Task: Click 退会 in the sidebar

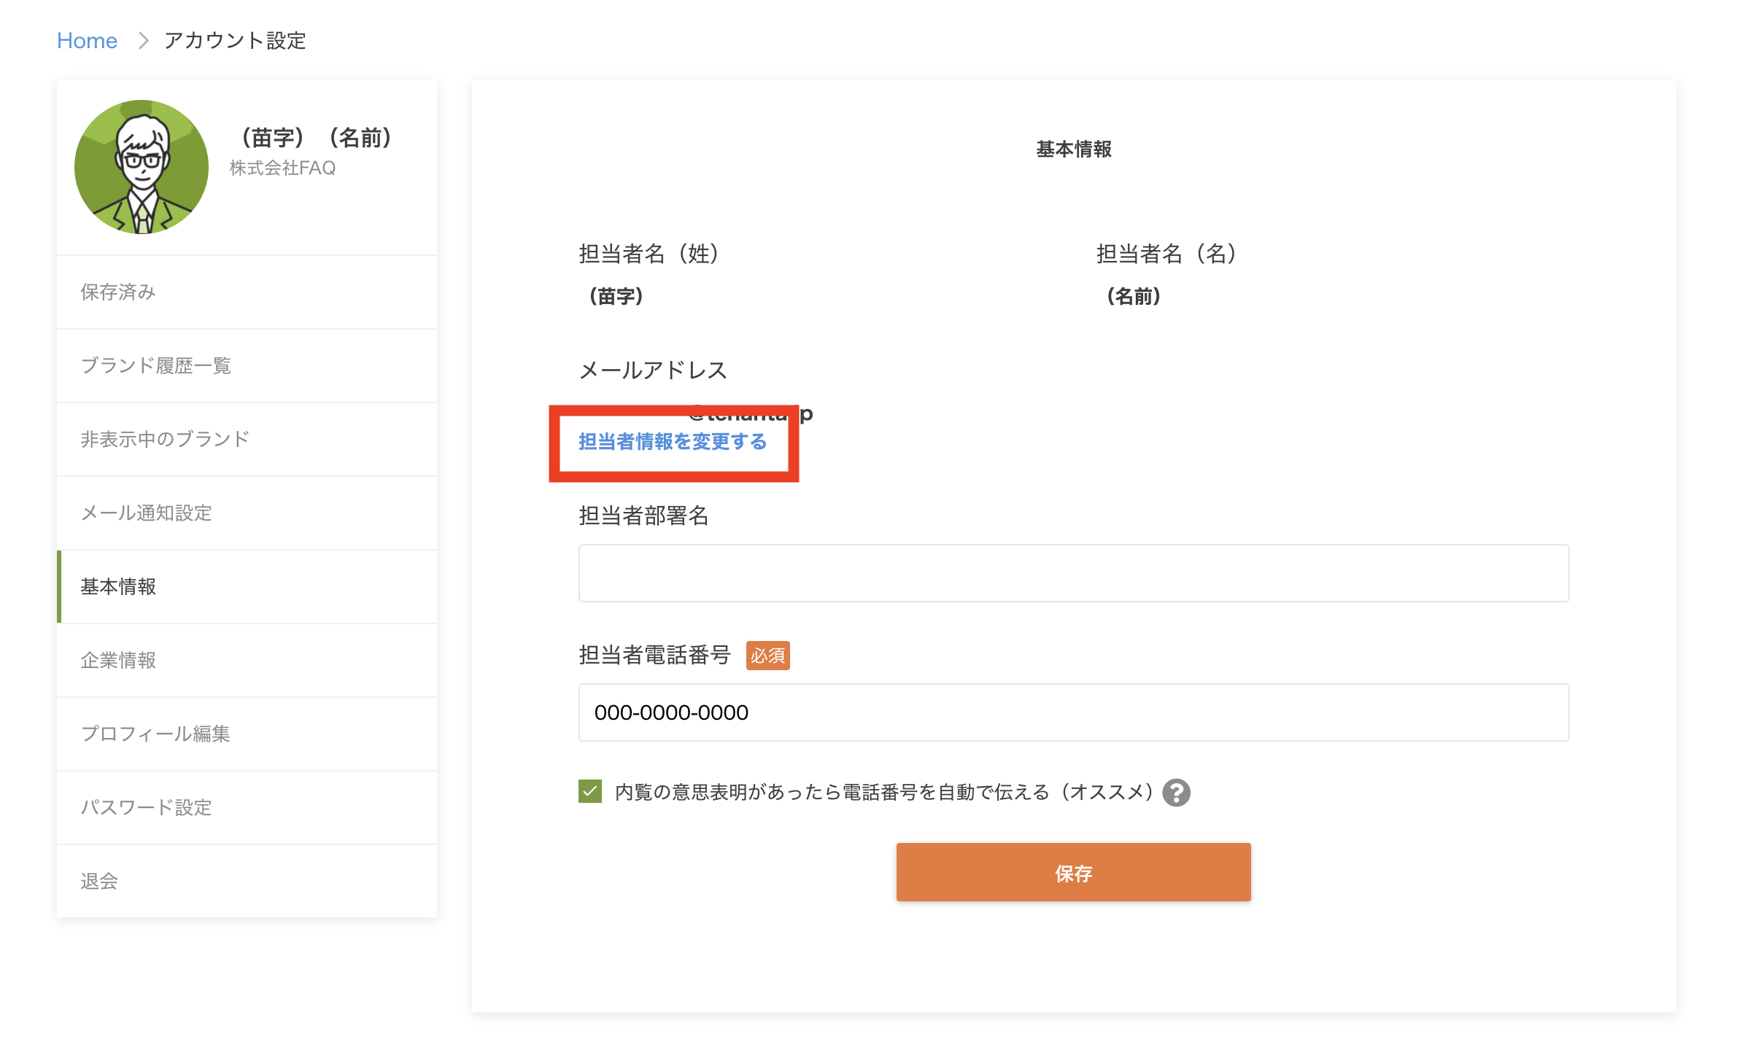Action: (99, 882)
